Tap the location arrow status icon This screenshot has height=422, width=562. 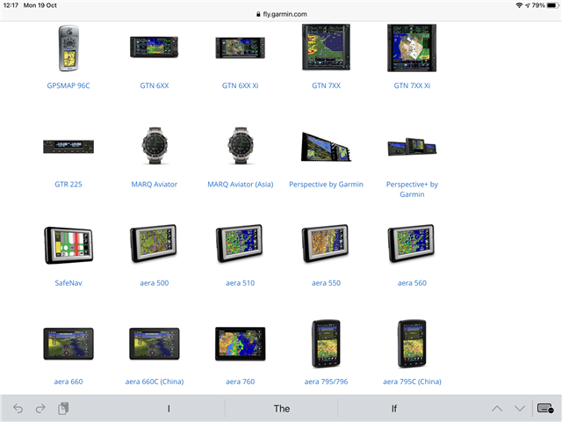(528, 5)
